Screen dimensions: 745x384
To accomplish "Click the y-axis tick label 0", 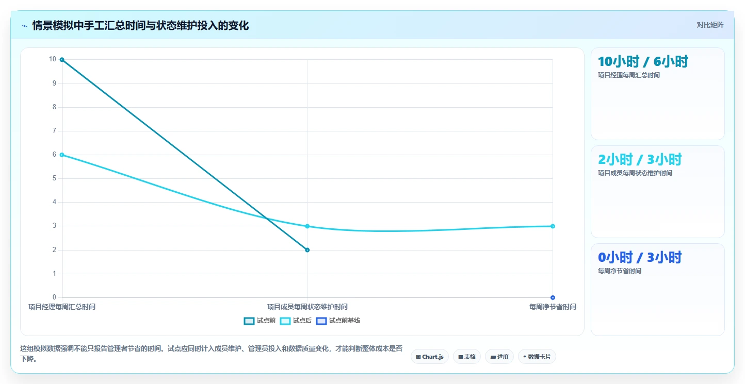I will click(54, 297).
